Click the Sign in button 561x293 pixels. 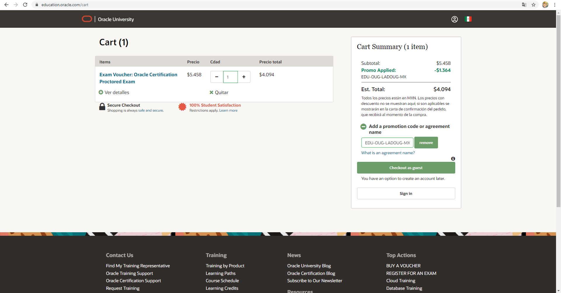[406, 193]
